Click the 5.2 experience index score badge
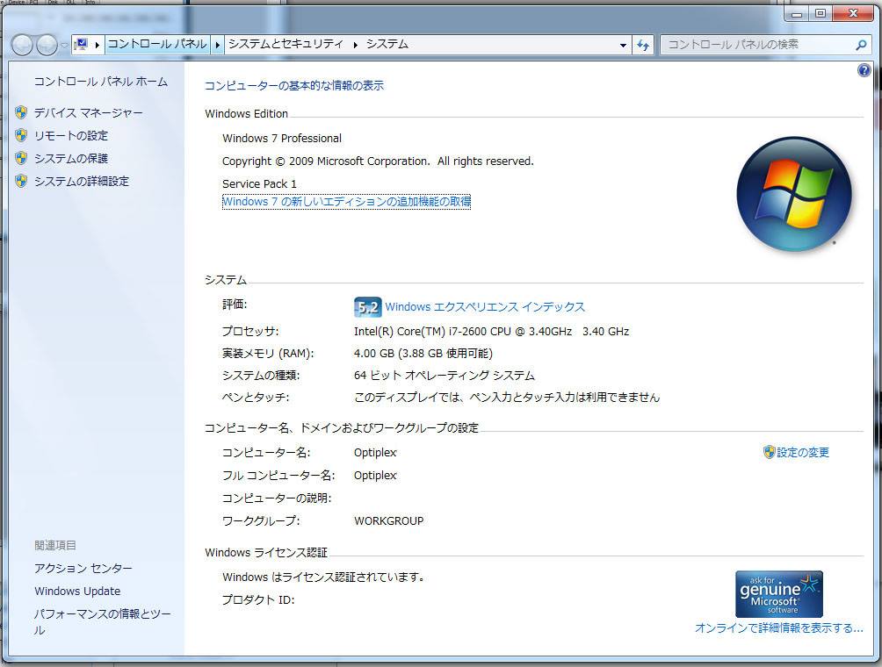The image size is (882, 667). 368,307
